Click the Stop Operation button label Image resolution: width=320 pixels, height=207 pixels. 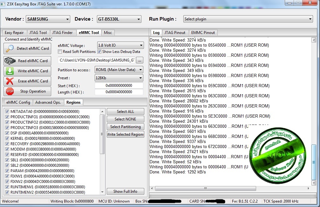click(33, 91)
